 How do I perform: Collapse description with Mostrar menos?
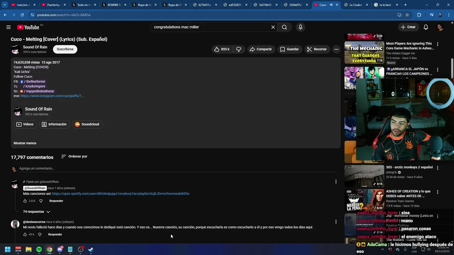[x=25, y=143]
